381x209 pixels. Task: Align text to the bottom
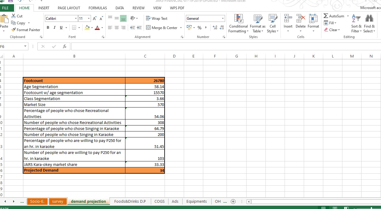(x=123, y=18)
